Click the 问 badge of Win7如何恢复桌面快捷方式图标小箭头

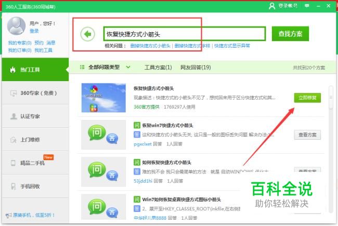click(x=137, y=200)
